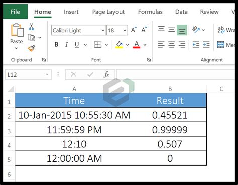
Task: Select result cell 0.45521
Action: point(170,115)
